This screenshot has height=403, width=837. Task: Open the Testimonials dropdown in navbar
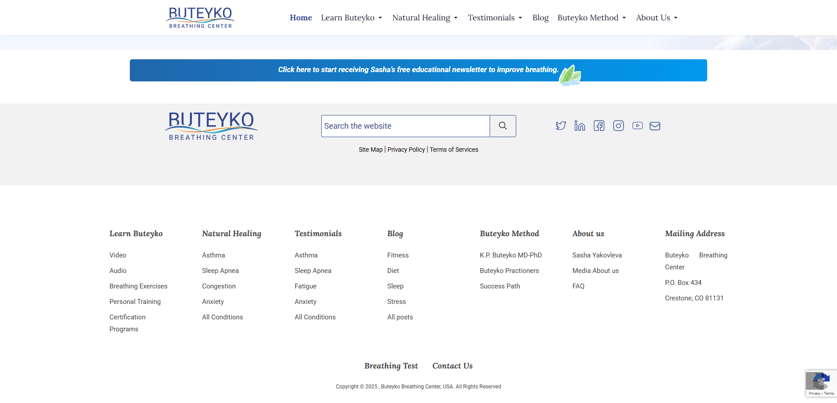coord(494,18)
